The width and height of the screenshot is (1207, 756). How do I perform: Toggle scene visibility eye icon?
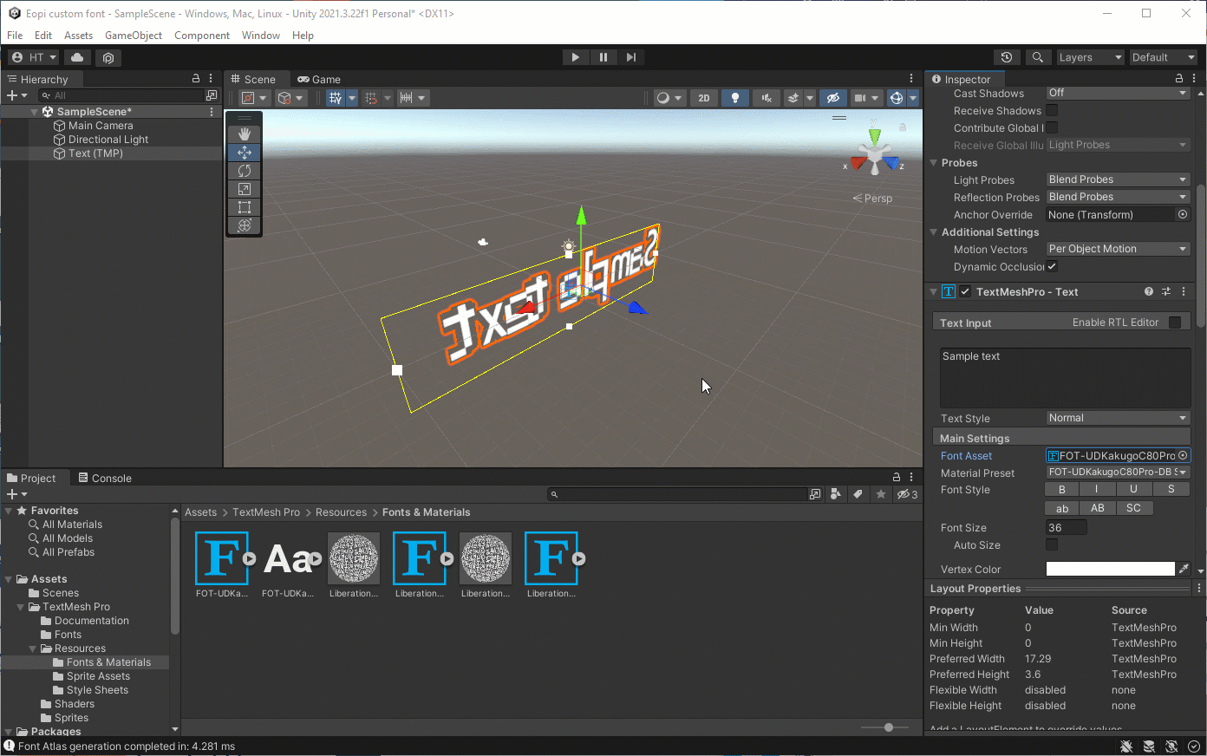click(x=833, y=98)
